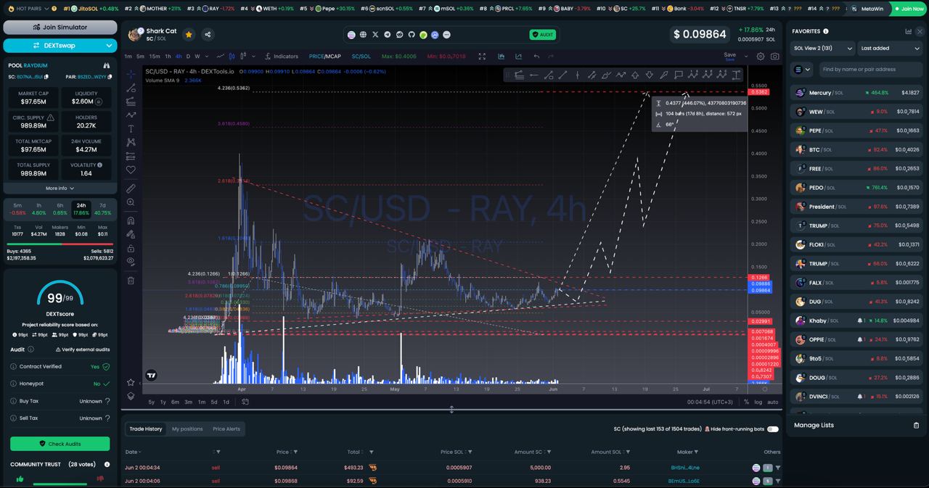Open the Solana chain selector dropdown in Favorites
Image resolution: width=929 pixels, height=488 pixels.
click(x=802, y=70)
